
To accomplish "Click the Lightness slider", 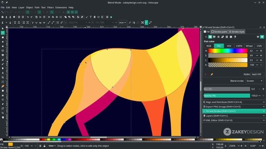I will click(x=228, y=60).
